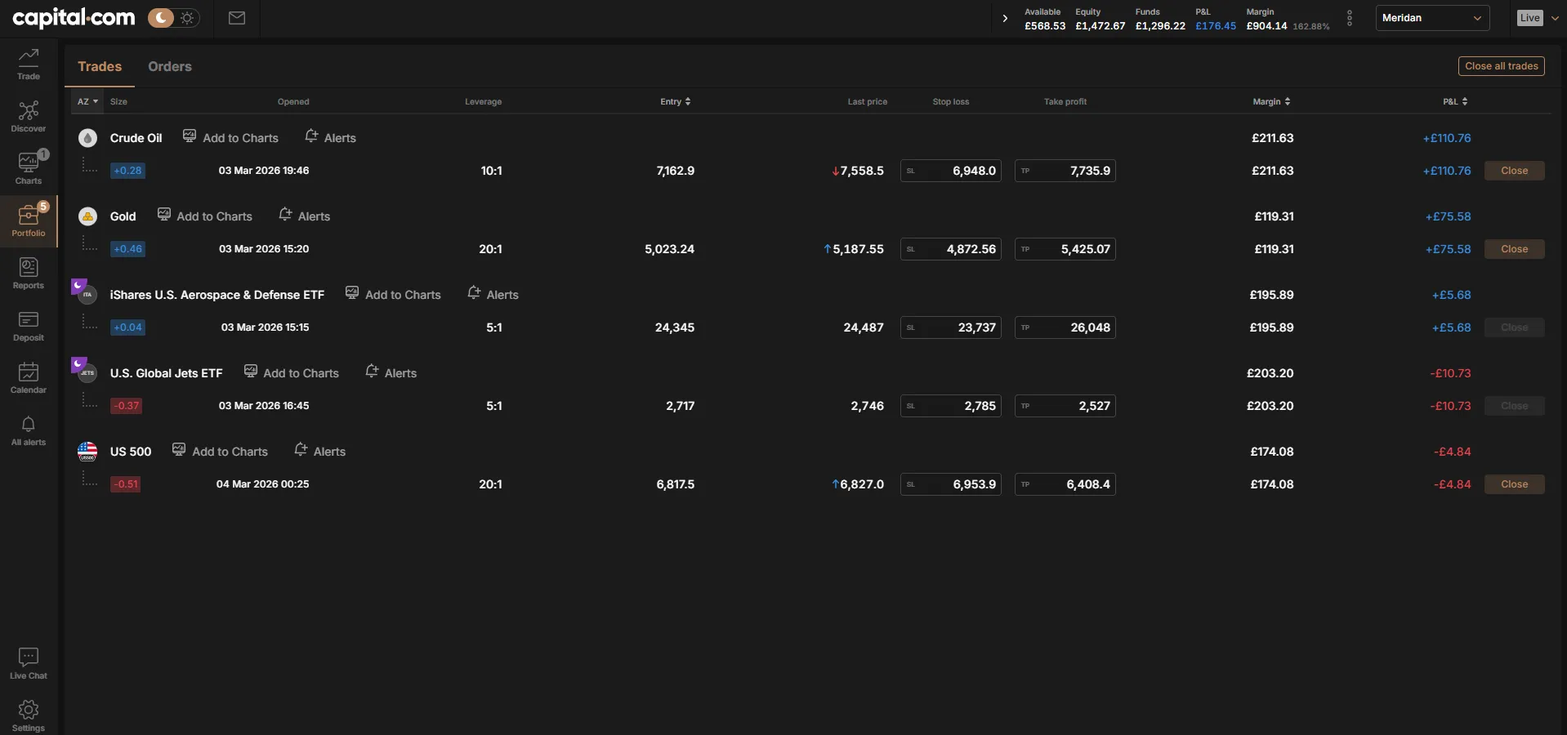Sort trades by P&L column
The image size is (1567, 735).
pos(1455,101)
